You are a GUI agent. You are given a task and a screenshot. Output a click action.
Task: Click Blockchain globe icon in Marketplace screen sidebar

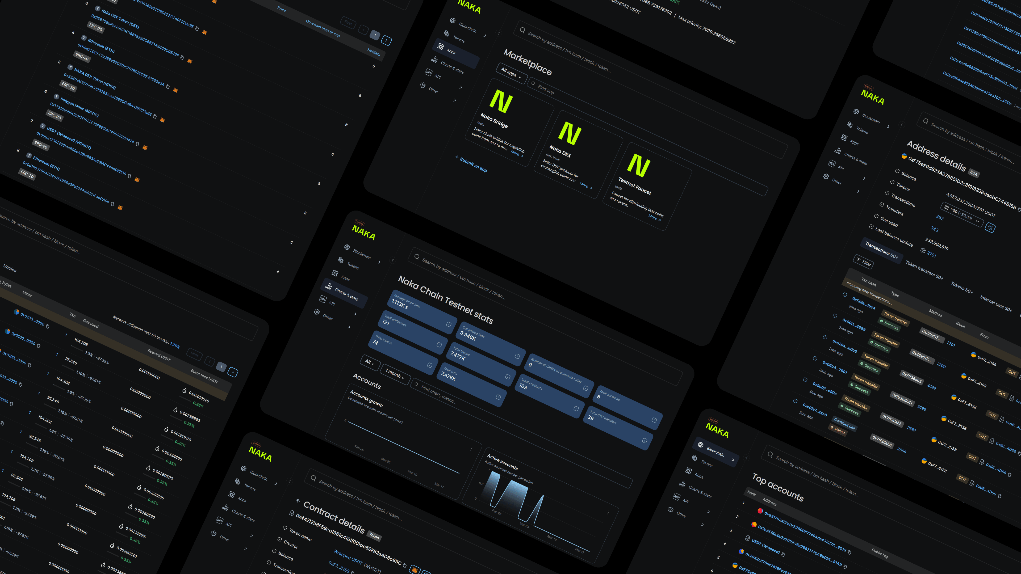point(453,20)
